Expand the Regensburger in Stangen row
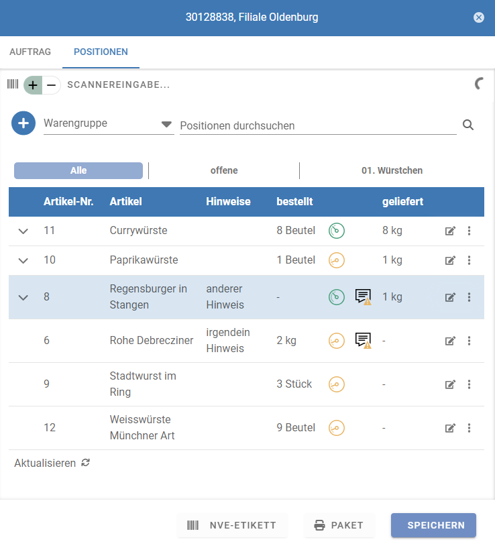The image size is (495, 550). [23, 297]
